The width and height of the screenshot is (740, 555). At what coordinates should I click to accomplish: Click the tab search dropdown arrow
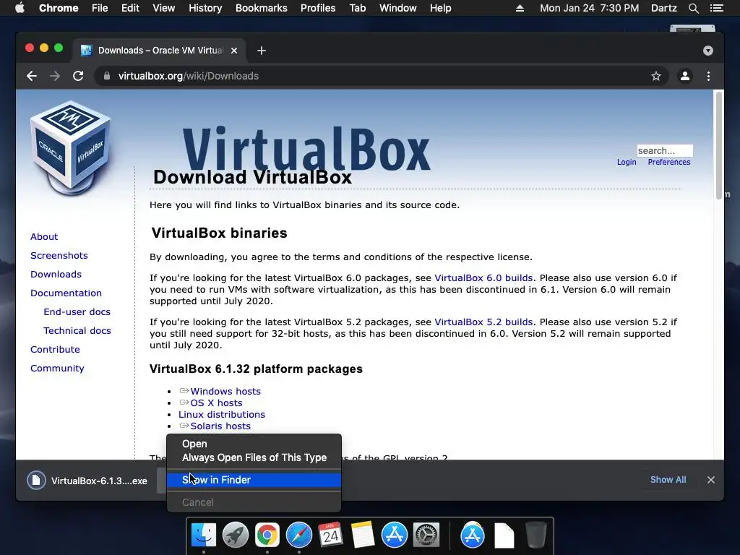tap(708, 51)
